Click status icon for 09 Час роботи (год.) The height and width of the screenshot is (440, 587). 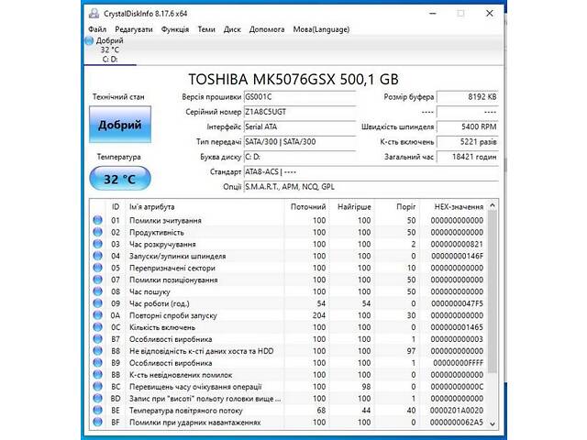(x=98, y=303)
